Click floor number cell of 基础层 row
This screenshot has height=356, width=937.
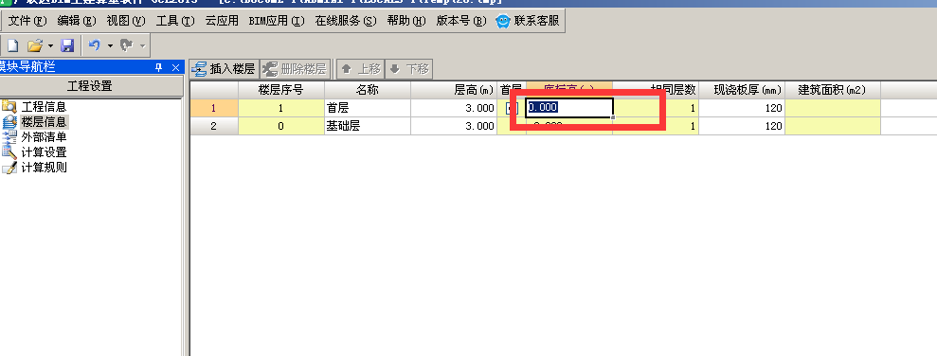(x=280, y=126)
